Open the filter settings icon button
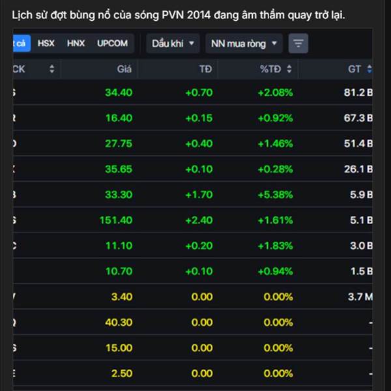Screen dimensions: 391x391 click(x=298, y=44)
